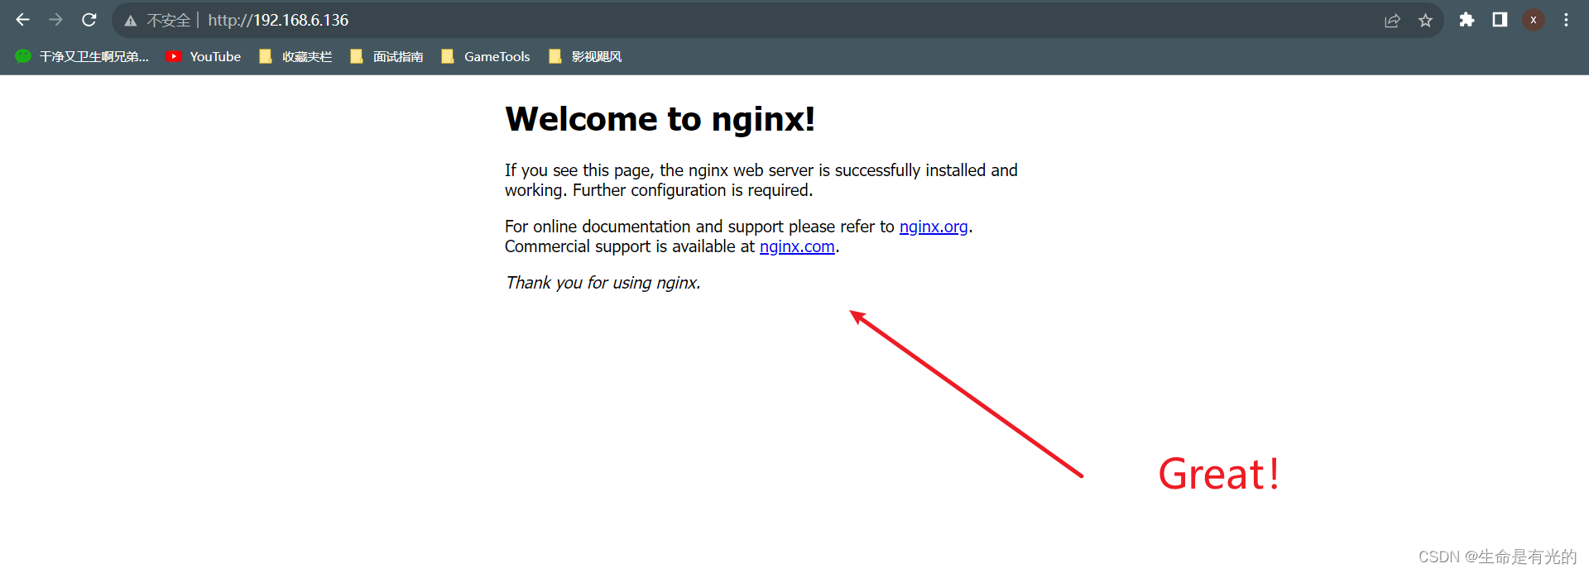Go back to the previous page

22,20
